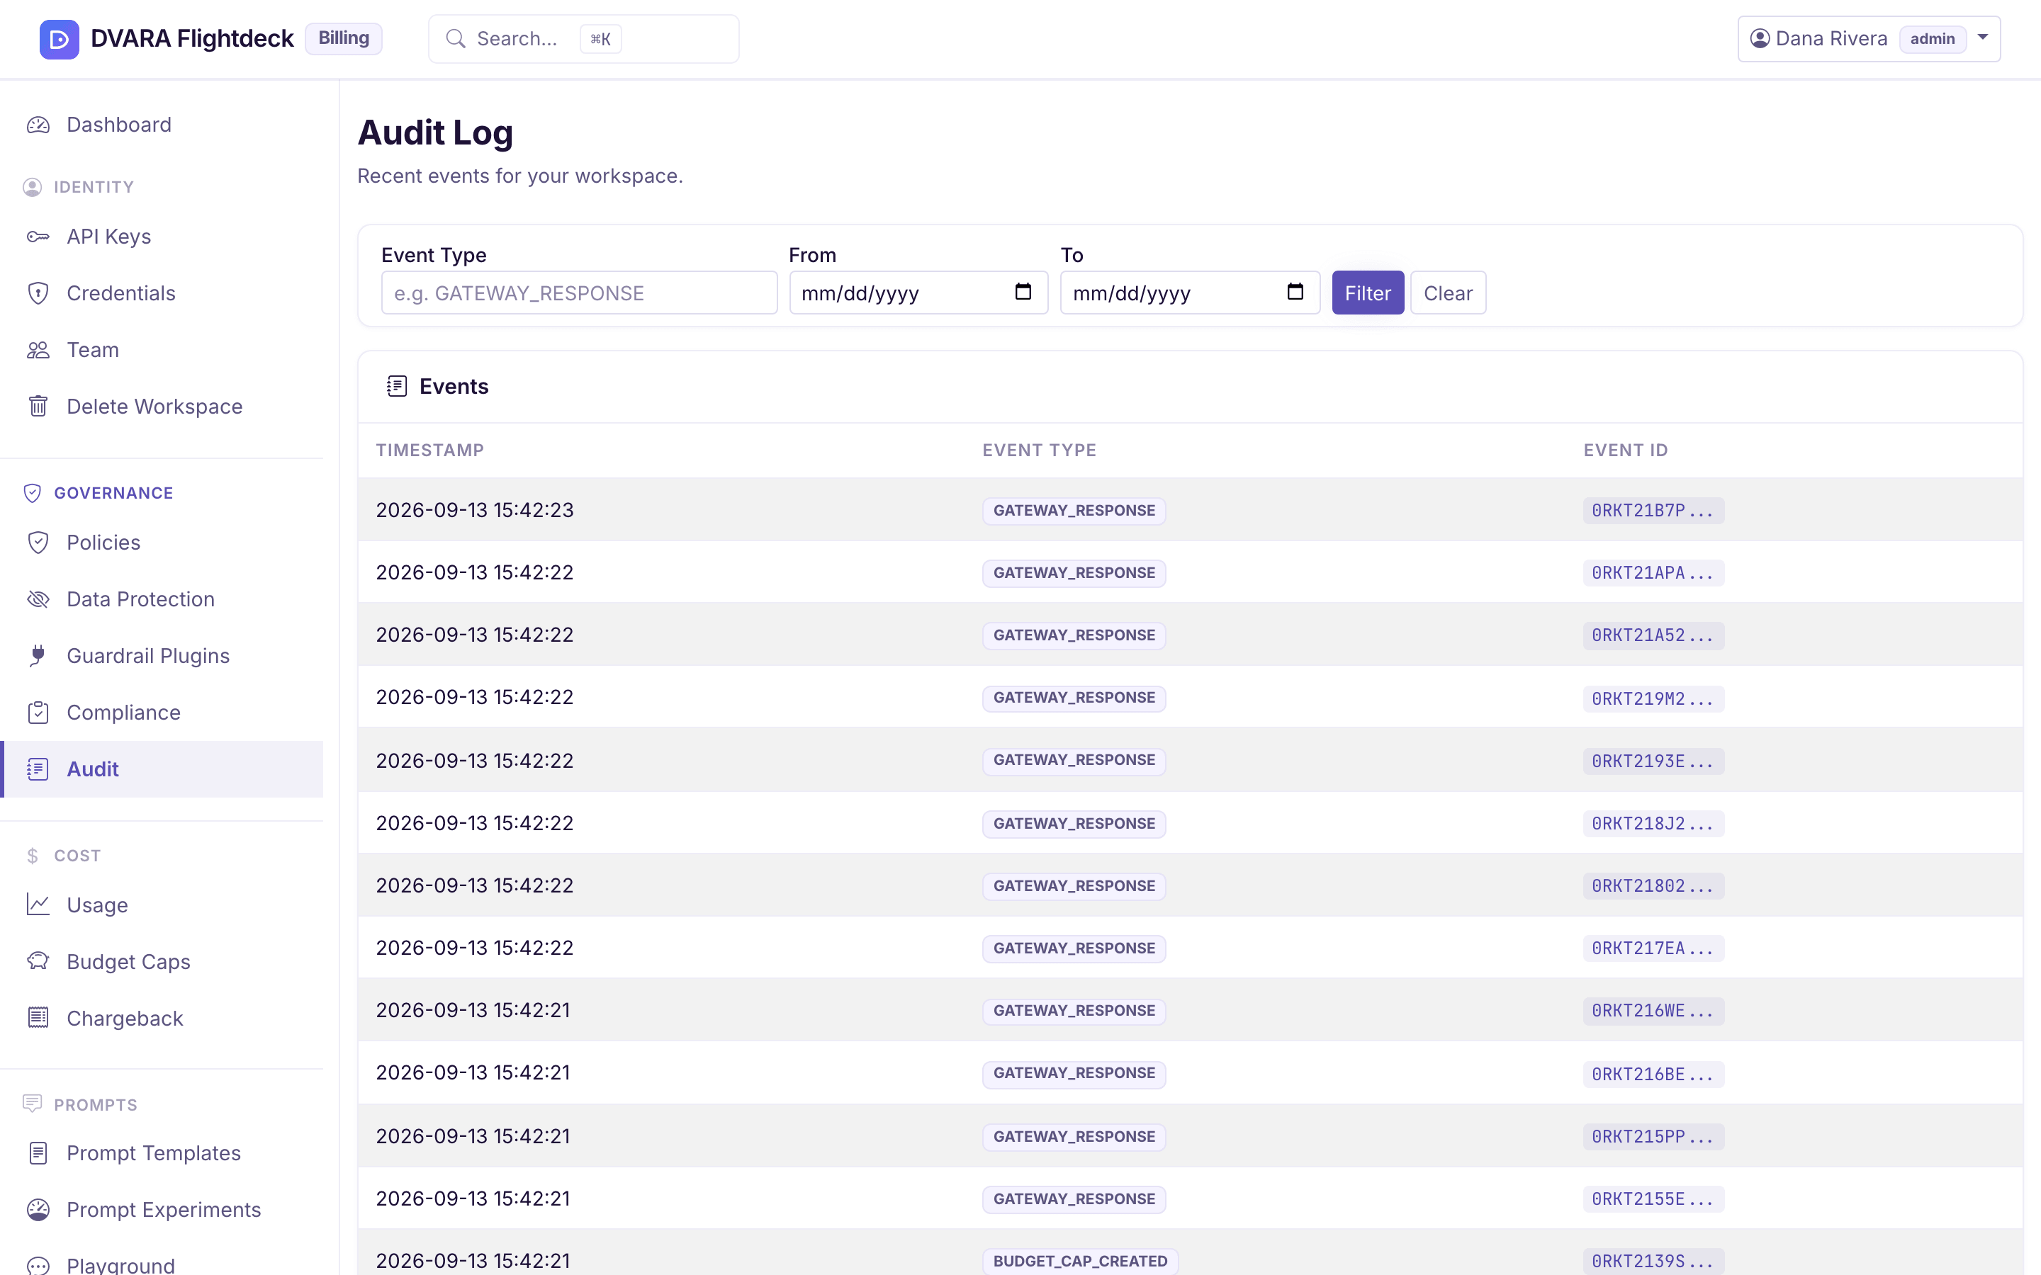
Task: Click the Prompt Templates document icon
Action: (x=38, y=1152)
